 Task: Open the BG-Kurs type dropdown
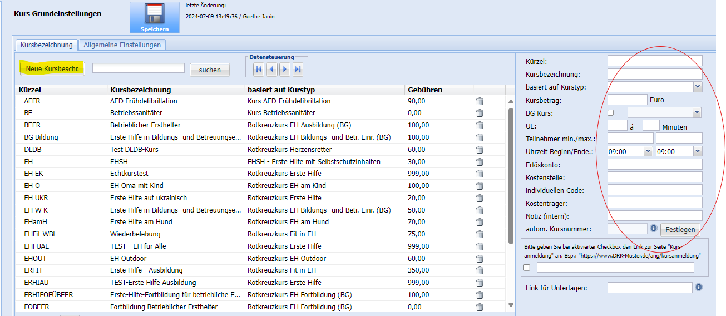(697, 112)
